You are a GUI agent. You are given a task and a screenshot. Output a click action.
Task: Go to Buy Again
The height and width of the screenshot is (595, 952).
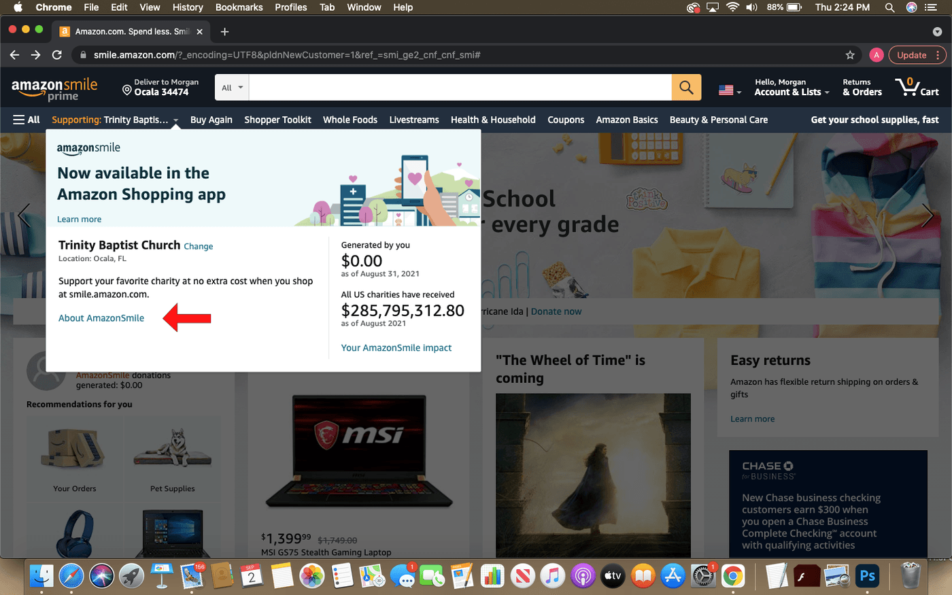click(211, 120)
